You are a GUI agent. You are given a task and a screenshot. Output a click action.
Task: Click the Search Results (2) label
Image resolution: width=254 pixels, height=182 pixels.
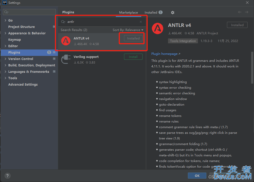point(74,30)
